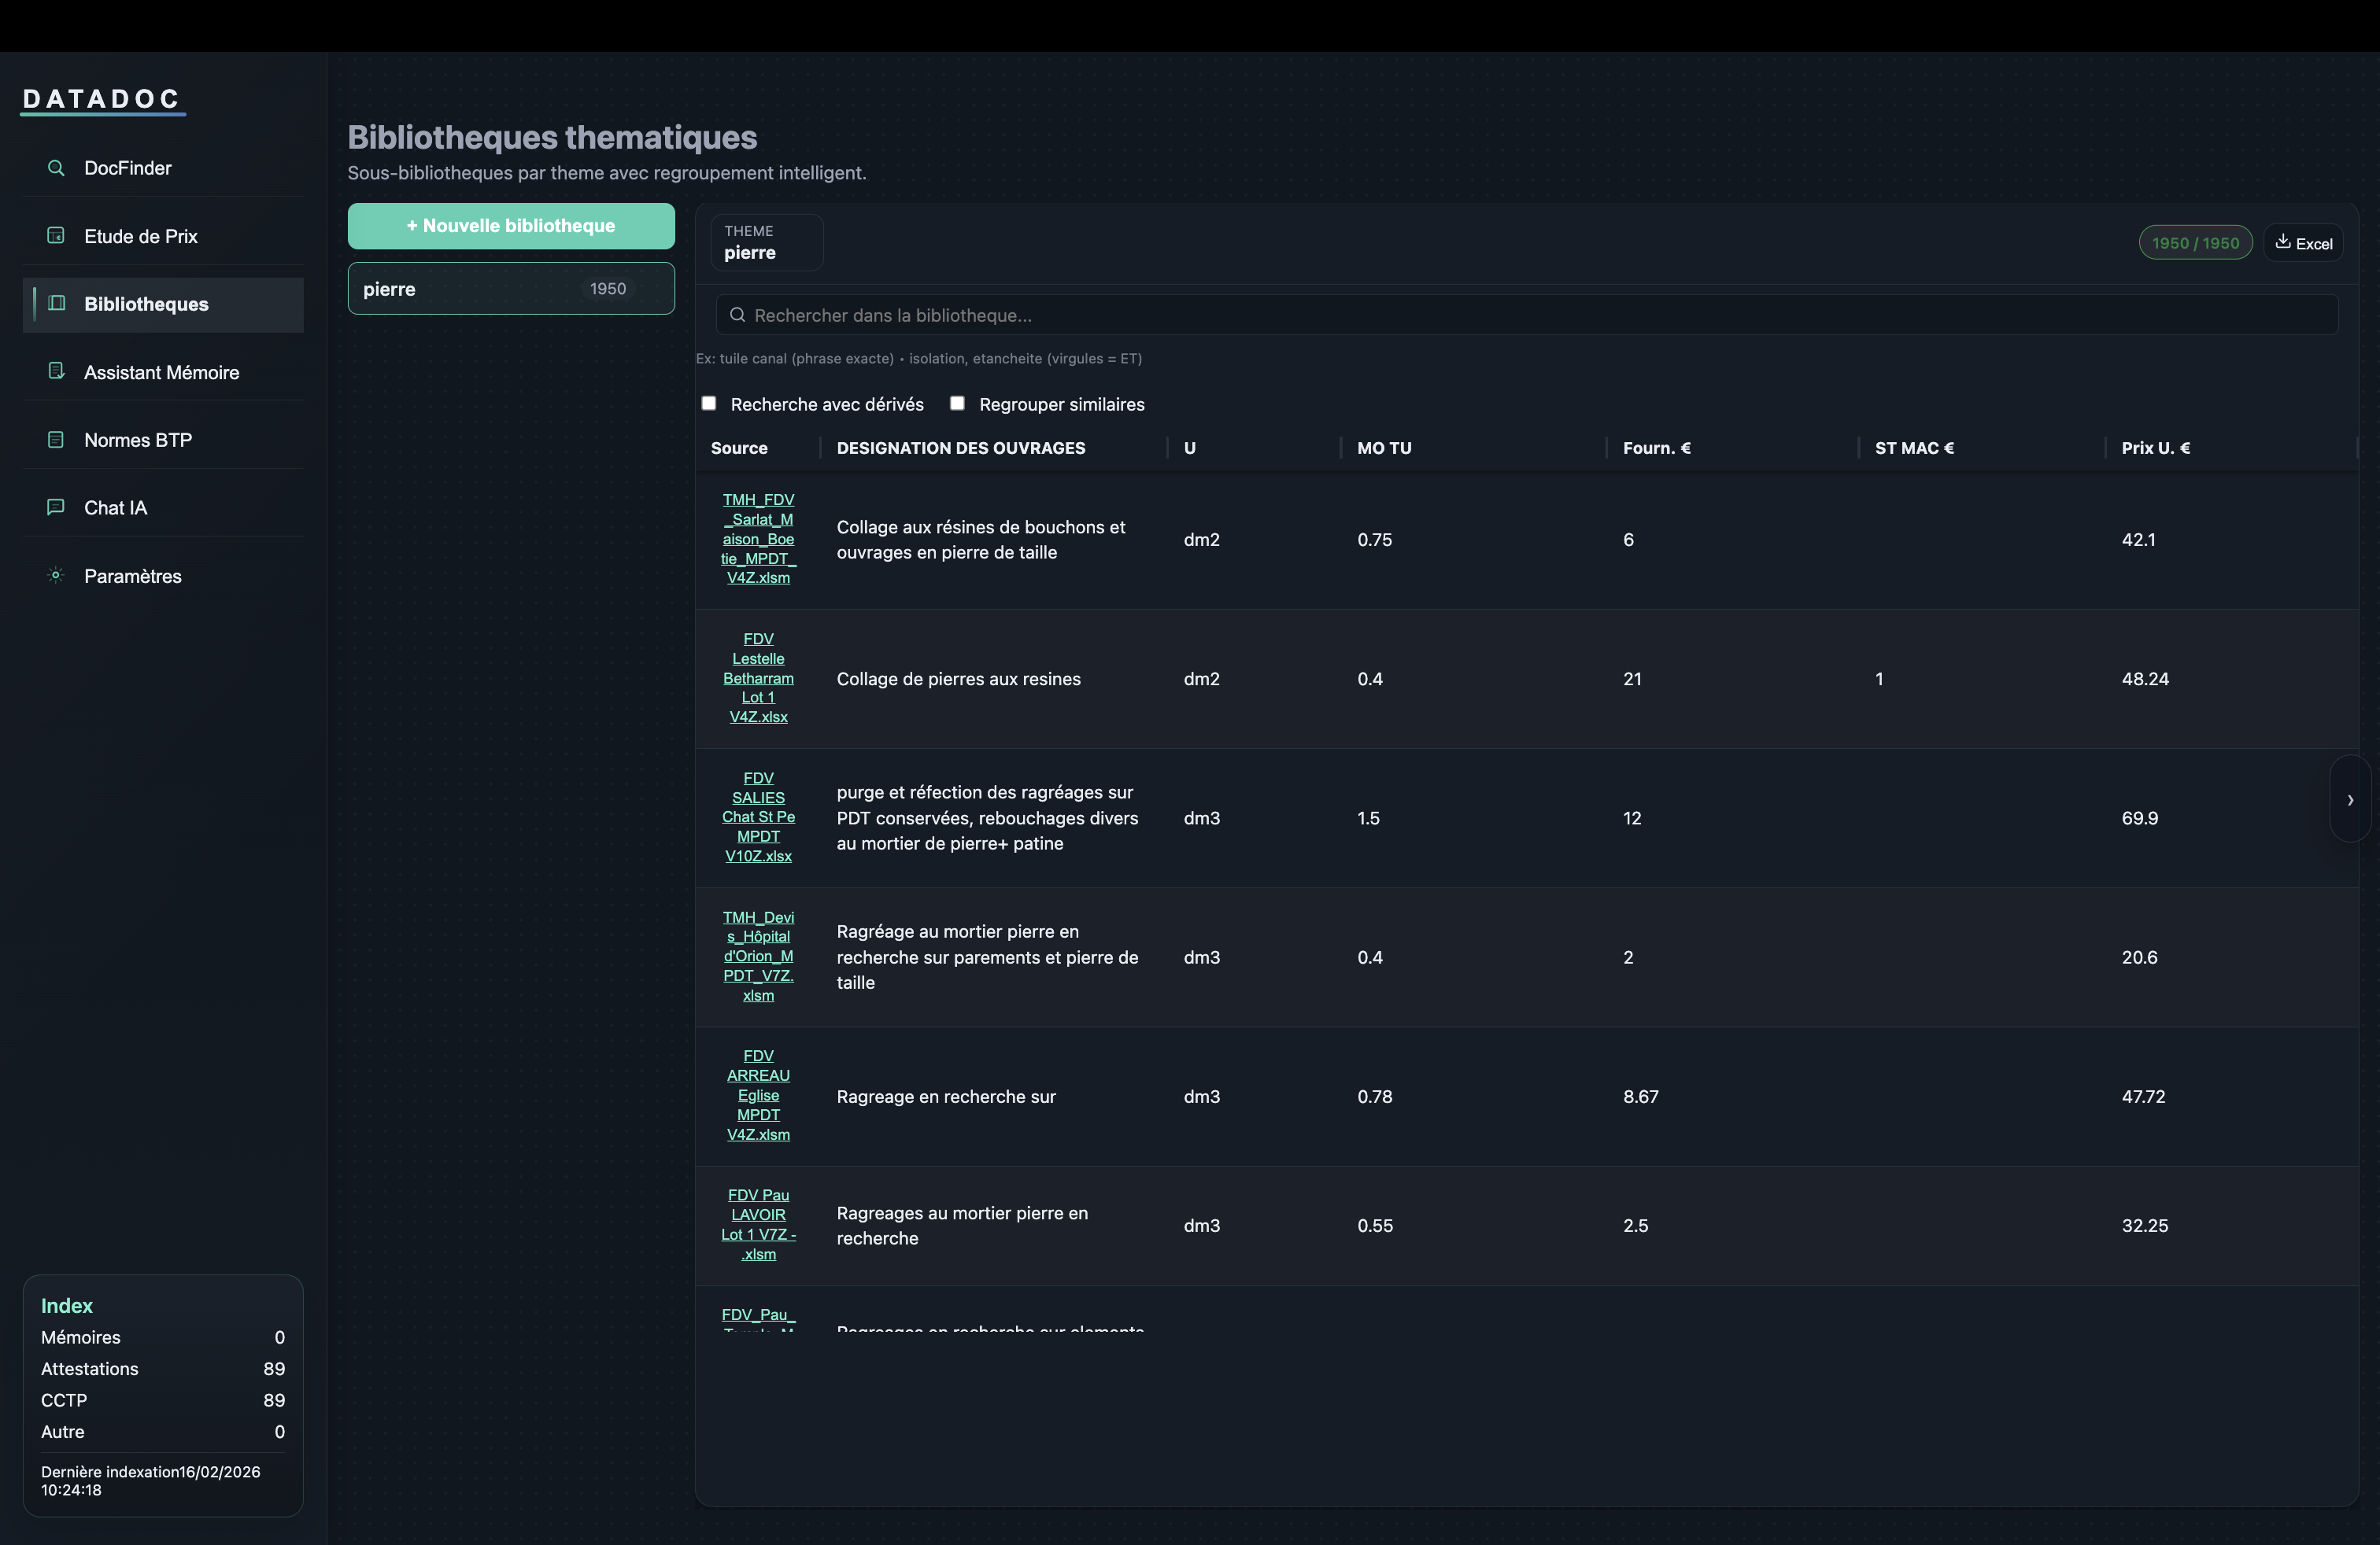The height and width of the screenshot is (1545, 2380).
Task: Click the green 1950 / 1950 progress badge
Action: click(x=2195, y=242)
